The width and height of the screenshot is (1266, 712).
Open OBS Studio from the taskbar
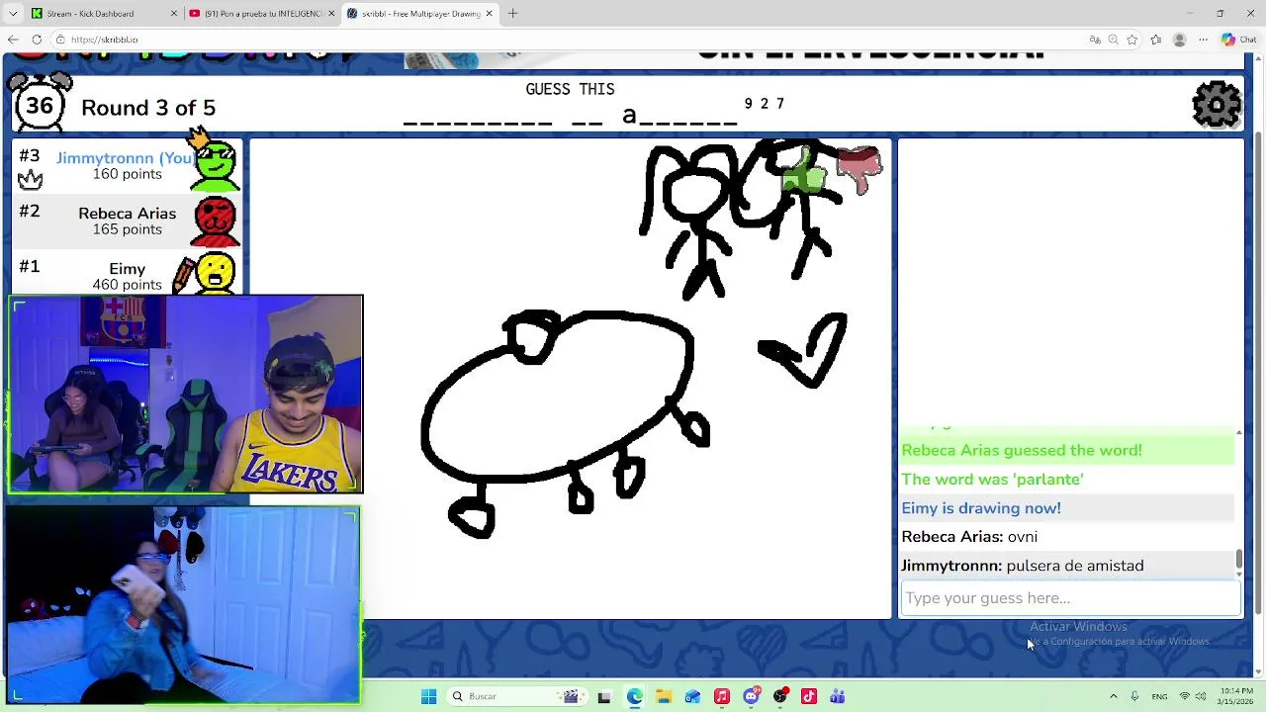click(780, 696)
